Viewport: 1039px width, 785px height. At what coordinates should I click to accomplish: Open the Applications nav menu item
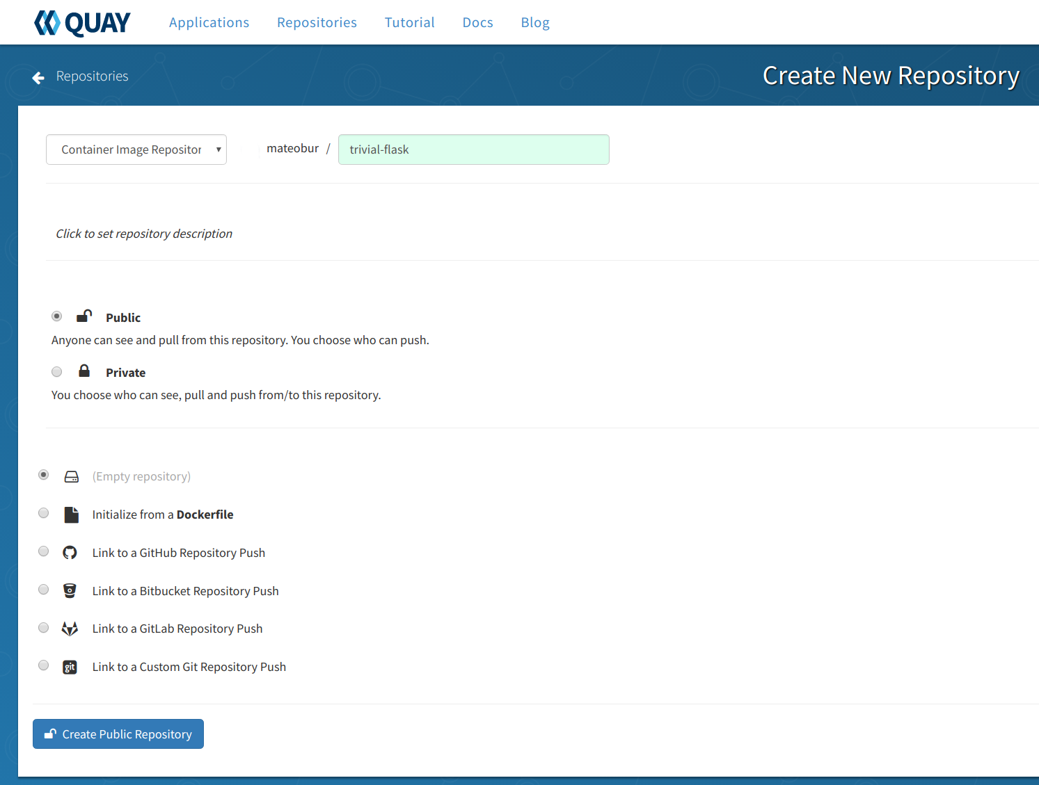209,22
